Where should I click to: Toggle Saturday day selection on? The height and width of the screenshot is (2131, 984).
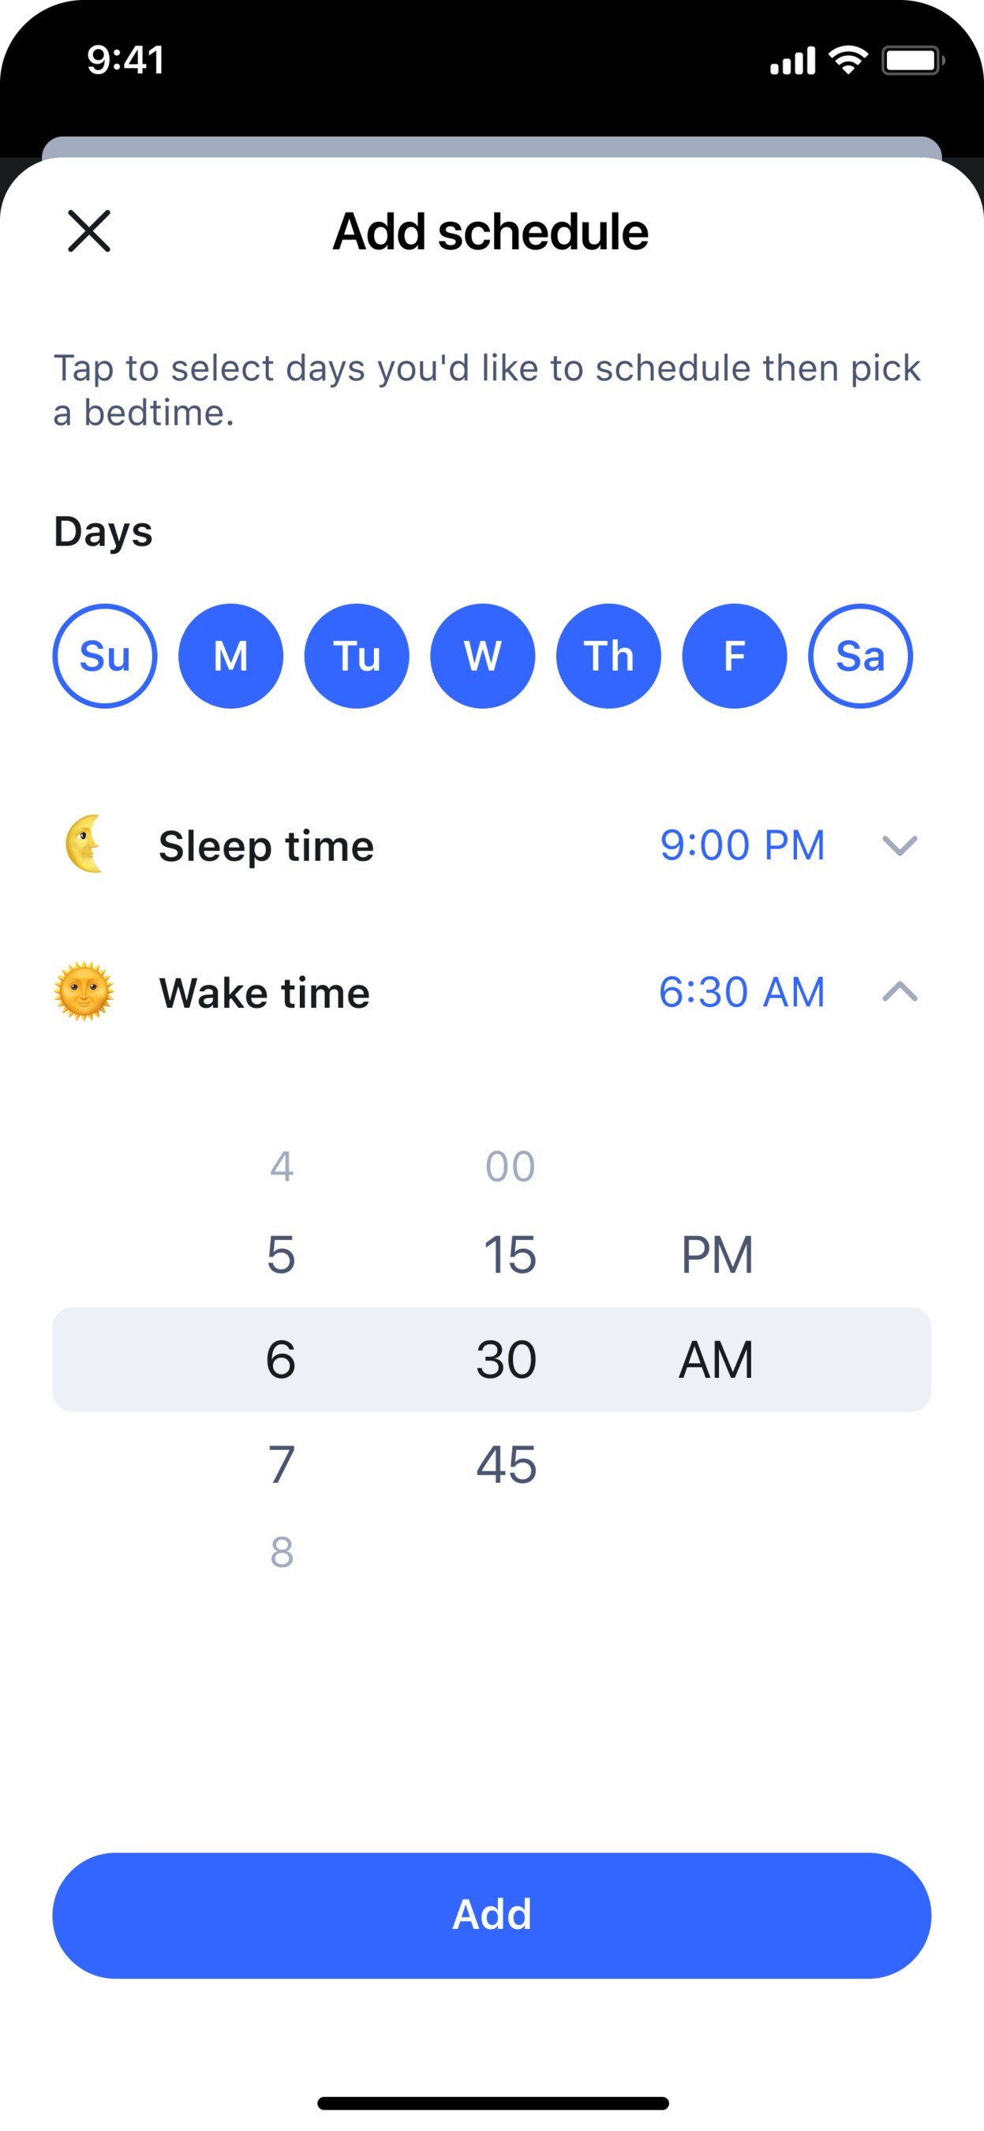(860, 656)
